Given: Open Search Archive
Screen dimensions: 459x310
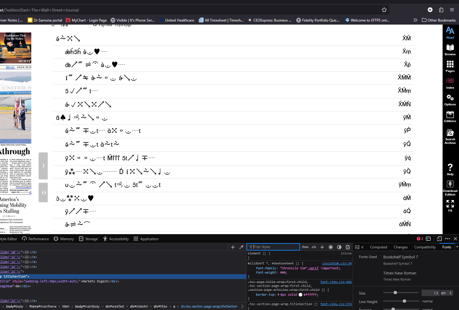Looking at the screenshot, I should (x=450, y=137).
